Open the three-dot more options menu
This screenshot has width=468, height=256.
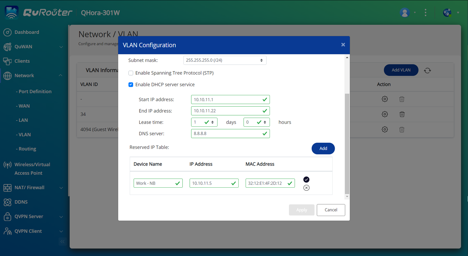(x=426, y=13)
